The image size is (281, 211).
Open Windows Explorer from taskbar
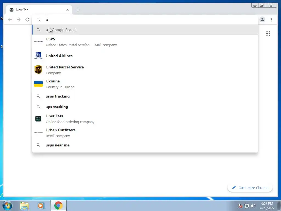coord(24,206)
